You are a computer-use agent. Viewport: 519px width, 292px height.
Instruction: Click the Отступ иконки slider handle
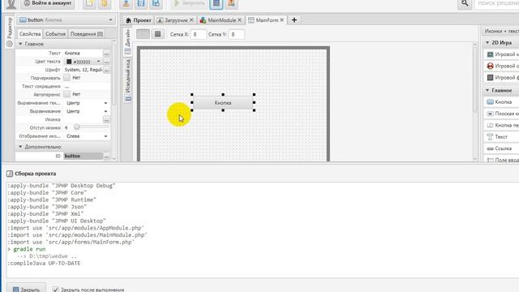point(77,127)
